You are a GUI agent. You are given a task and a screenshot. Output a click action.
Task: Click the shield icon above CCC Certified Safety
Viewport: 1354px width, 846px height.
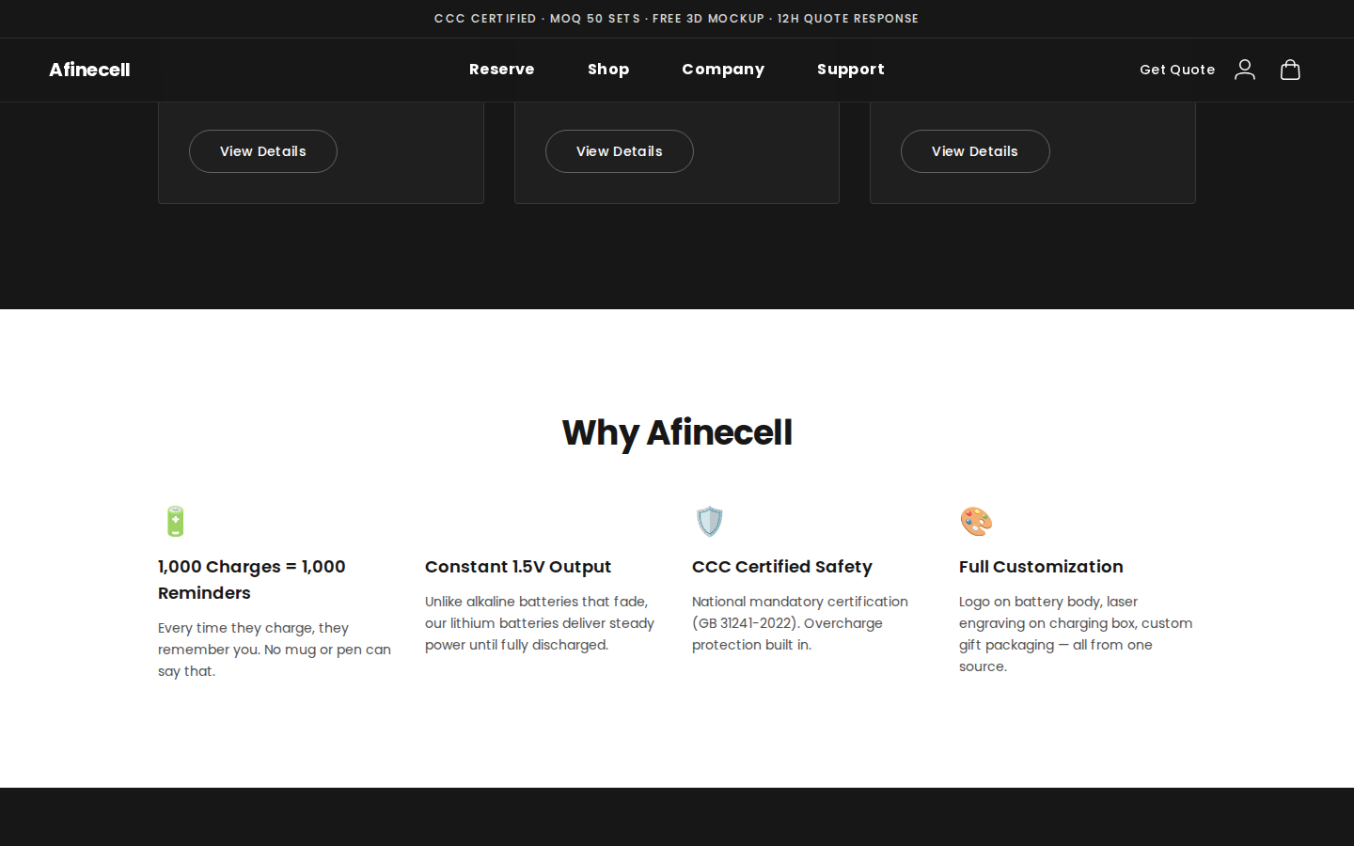click(709, 522)
